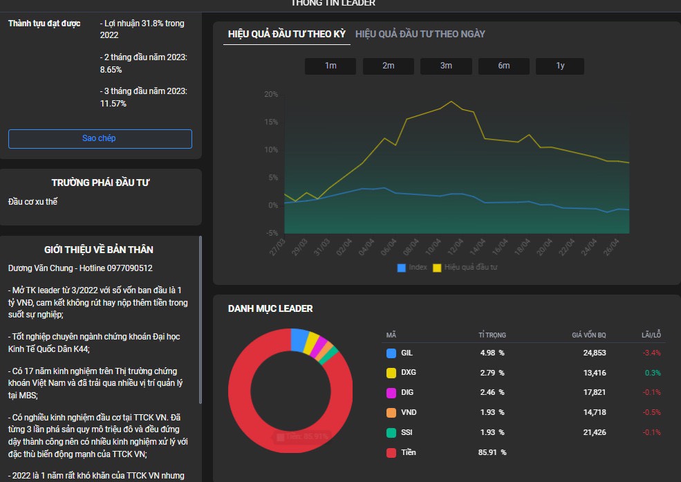
Task: Click SSI average cost 21,426
Action: click(595, 432)
